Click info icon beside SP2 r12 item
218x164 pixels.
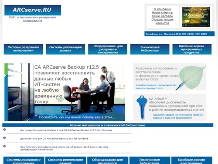4,138
